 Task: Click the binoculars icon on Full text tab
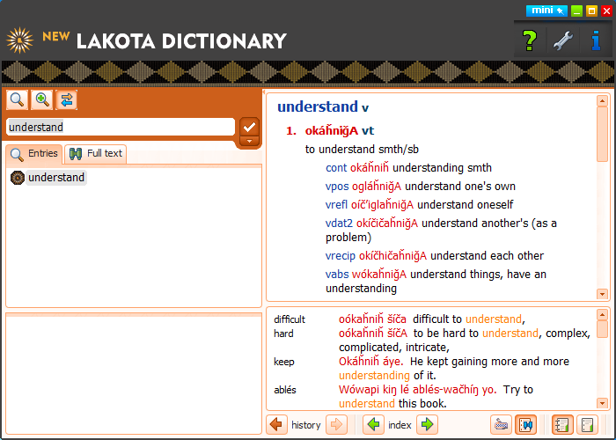[x=76, y=154]
